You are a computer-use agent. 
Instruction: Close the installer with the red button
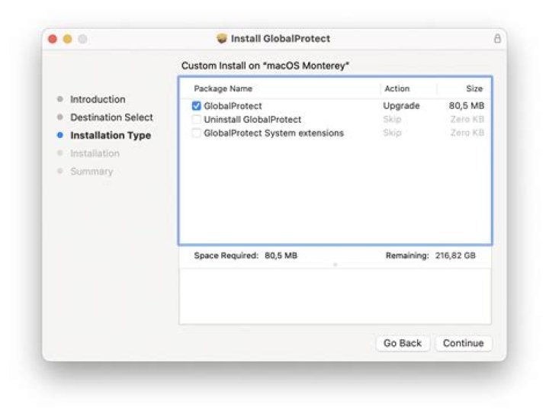[53, 39]
